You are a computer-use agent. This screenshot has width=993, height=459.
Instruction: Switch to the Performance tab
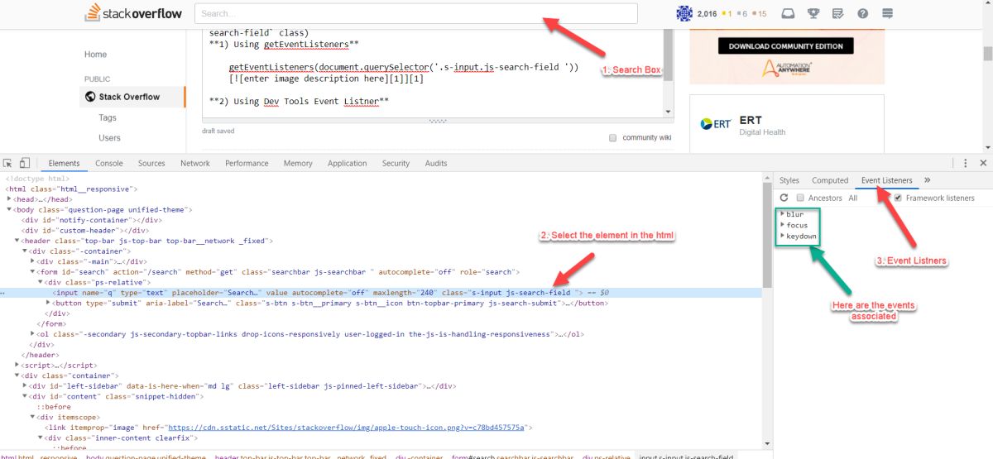(x=247, y=163)
